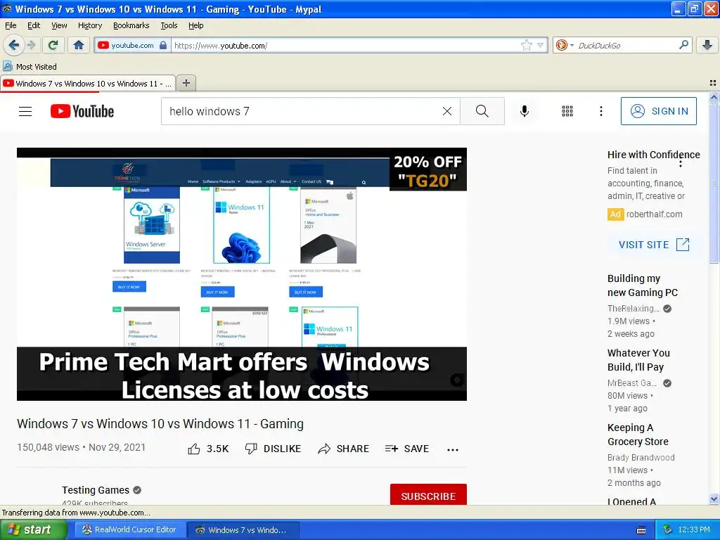720x540 pixels.
Task: Switch to RealWorld Cursor Editor taskbar item
Action: (130, 529)
